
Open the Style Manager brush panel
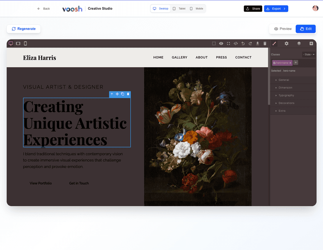click(274, 43)
